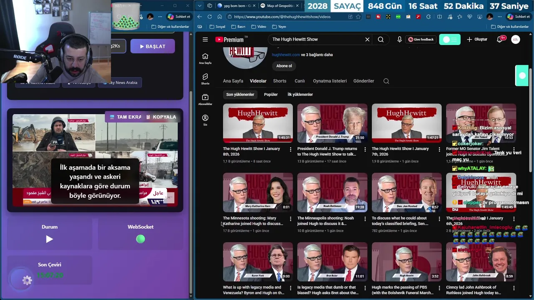
Task: Select the Popüler filter chip
Action: 271,95
